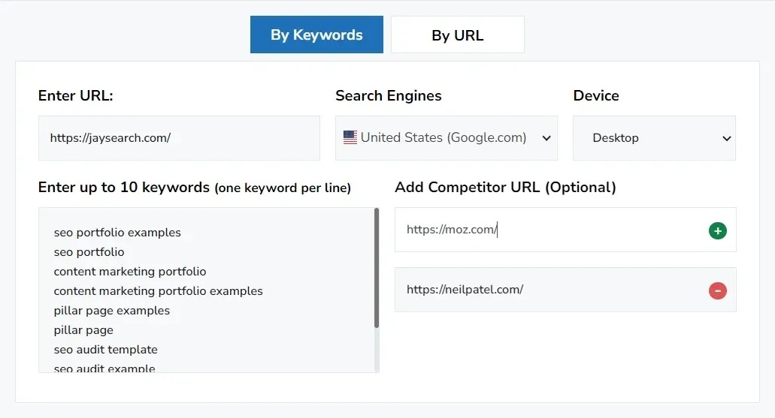
Task: Click the keywords list scrollbar
Action: [376, 268]
